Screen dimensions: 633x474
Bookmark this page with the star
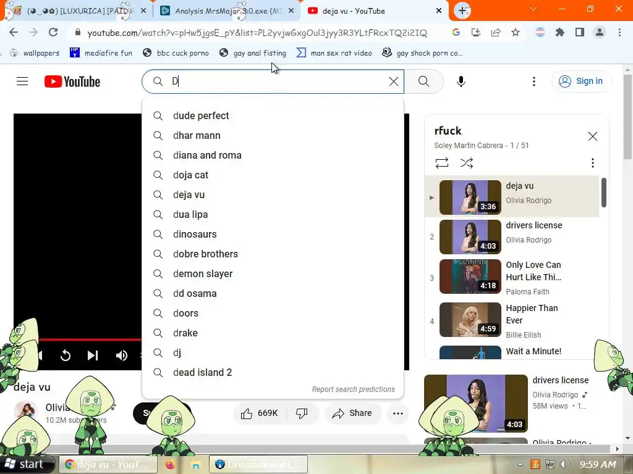point(516,32)
